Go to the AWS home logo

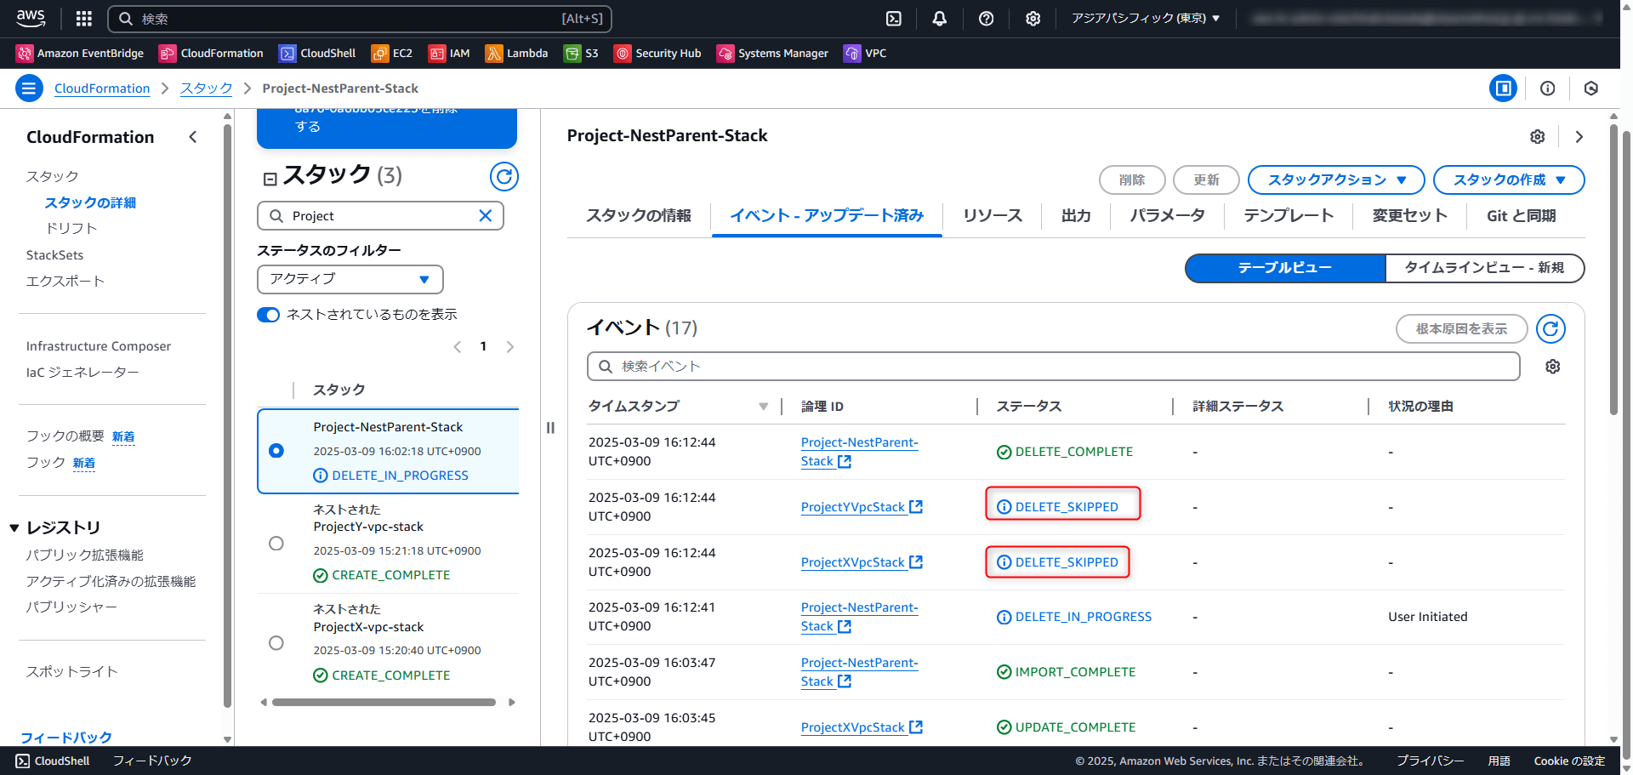pos(31,18)
